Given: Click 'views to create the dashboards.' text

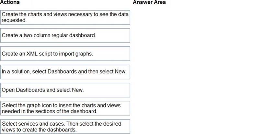Looking at the screenshot, I should (x=40, y=129).
